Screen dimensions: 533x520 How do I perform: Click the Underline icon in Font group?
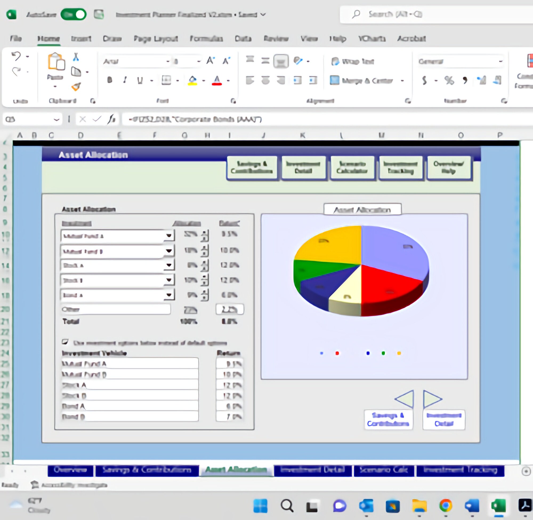[139, 80]
